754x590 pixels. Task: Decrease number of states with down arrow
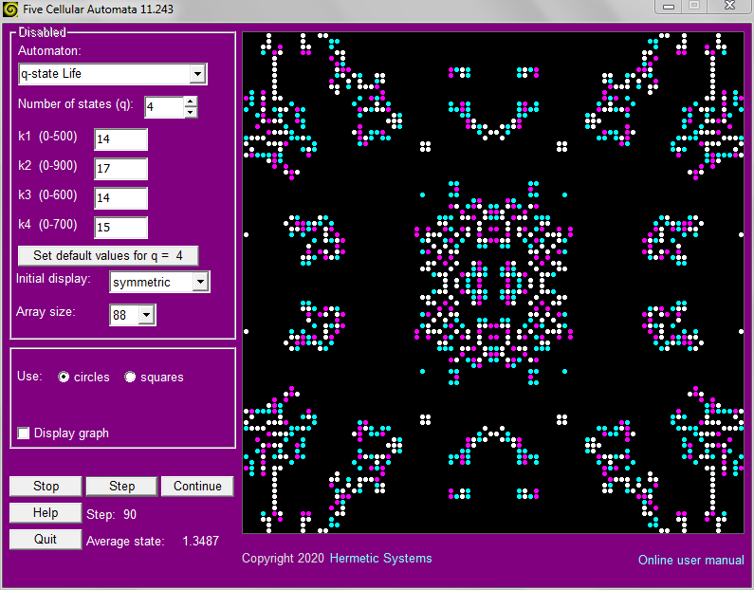point(191,112)
